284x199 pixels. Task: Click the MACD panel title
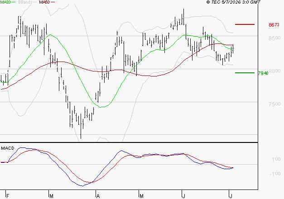(x=8, y=148)
